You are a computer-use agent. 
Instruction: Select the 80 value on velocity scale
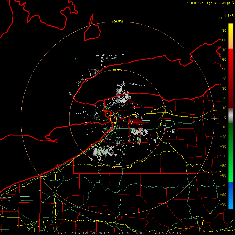point(224,40)
